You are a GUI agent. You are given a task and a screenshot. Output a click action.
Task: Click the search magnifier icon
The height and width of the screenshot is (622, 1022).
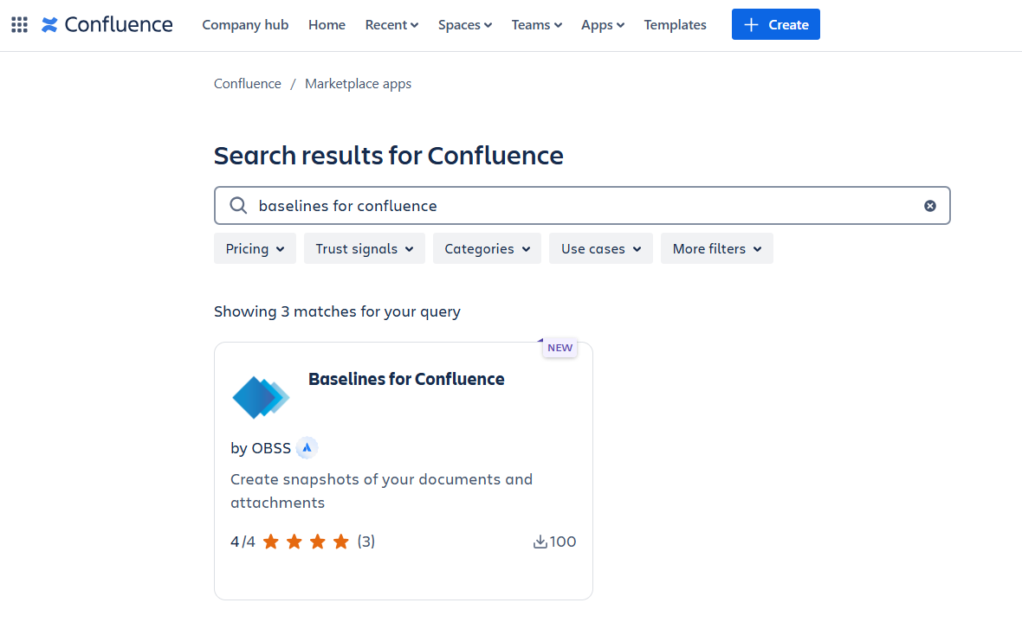(x=238, y=206)
